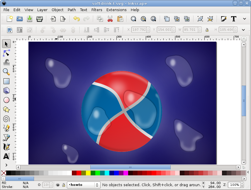Select the Node editing tool

(6, 53)
